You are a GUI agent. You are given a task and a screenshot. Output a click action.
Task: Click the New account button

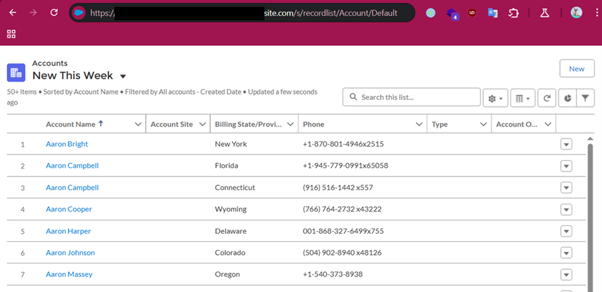(577, 69)
